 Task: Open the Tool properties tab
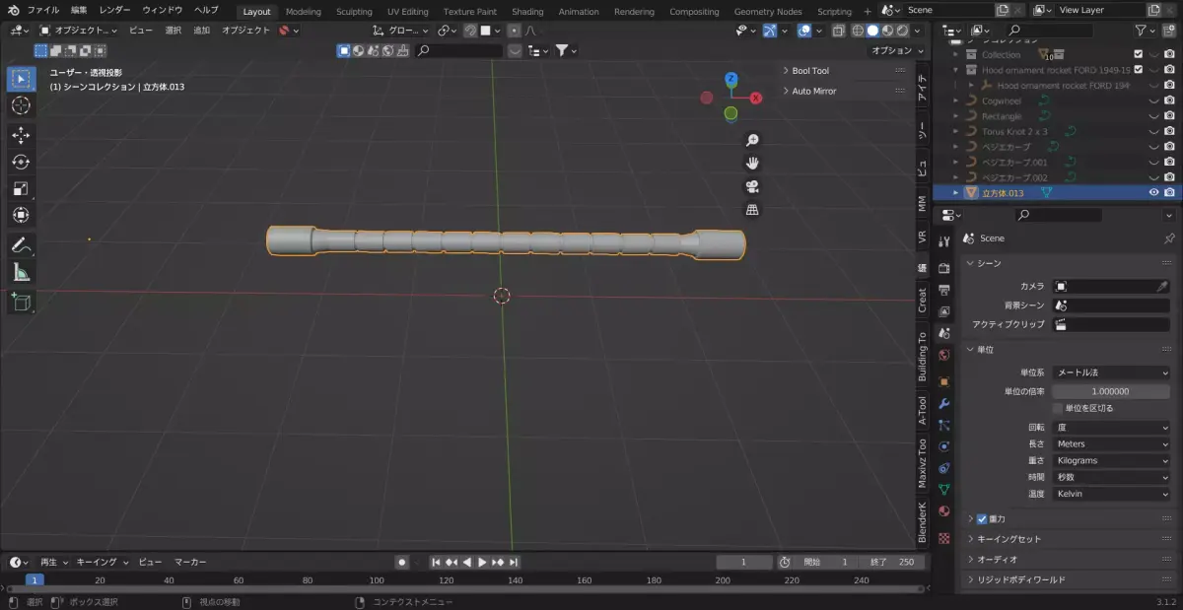[x=943, y=241]
